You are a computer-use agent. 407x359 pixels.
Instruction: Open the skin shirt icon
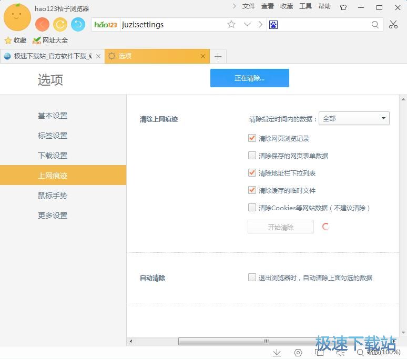(343, 7)
